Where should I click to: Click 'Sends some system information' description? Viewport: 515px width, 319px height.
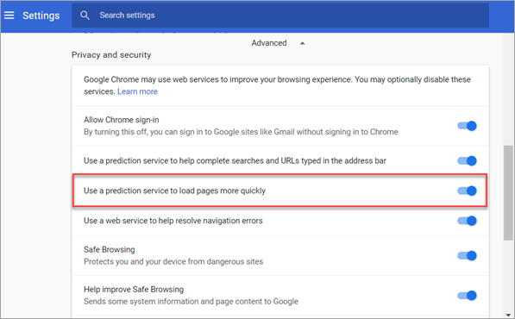191,301
